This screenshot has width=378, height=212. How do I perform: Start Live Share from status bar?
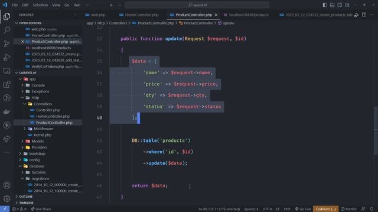coord(41,209)
